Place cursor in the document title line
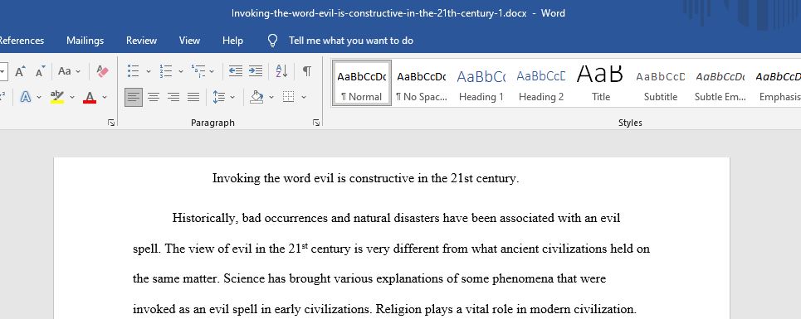 point(366,178)
